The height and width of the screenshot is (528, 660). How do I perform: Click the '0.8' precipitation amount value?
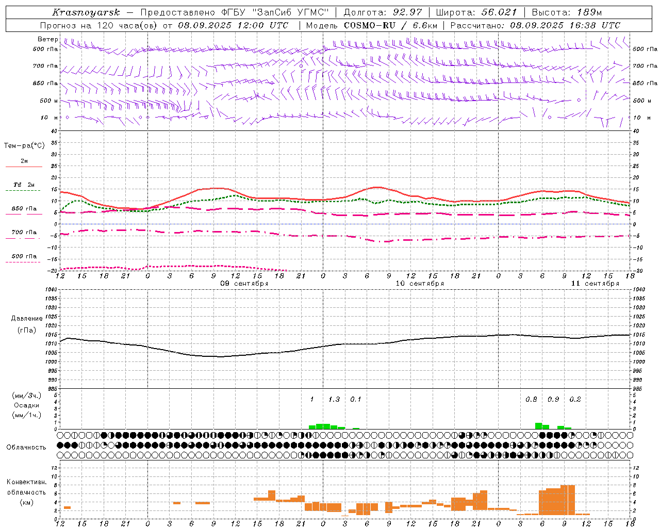pyautogui.click(x=531, y=399)
